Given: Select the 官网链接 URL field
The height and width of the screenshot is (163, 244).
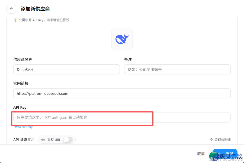Looking at the screenshot, I should [122, 93].
